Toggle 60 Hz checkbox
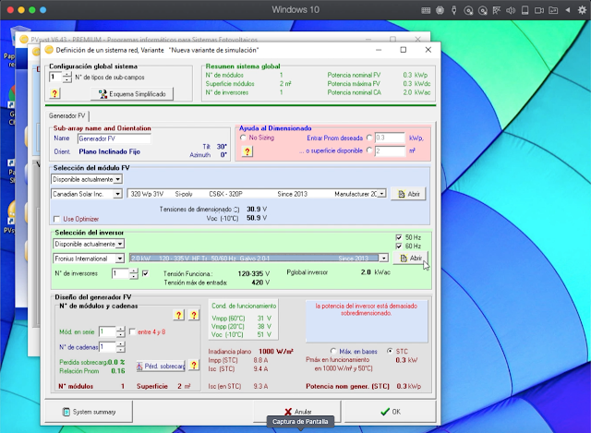 (399, 247)
